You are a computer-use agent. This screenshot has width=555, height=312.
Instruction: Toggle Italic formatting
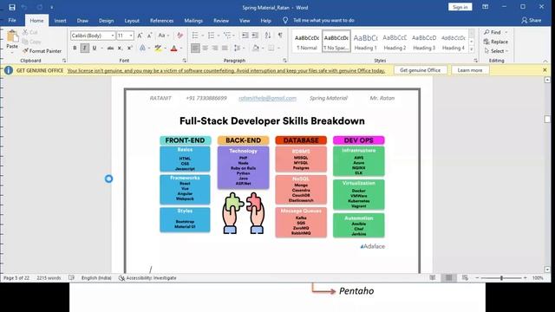click(x=85, y=48)
